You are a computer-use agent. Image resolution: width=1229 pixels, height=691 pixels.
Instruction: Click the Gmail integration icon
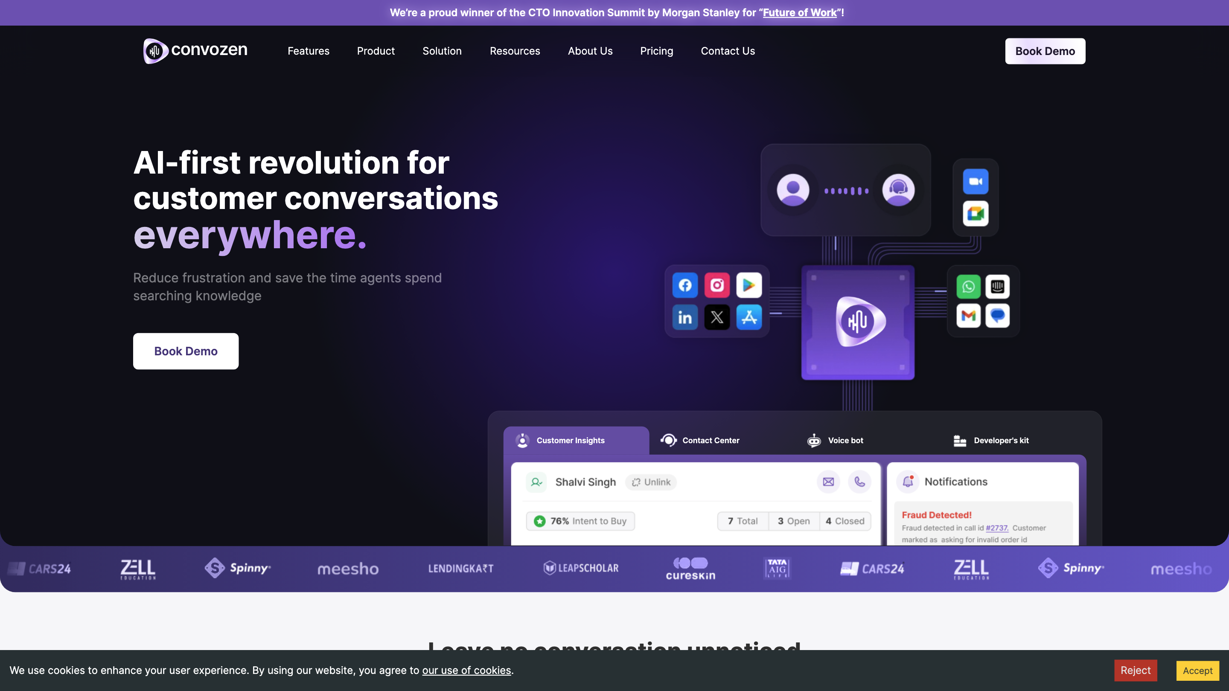[x=968, y=316]
